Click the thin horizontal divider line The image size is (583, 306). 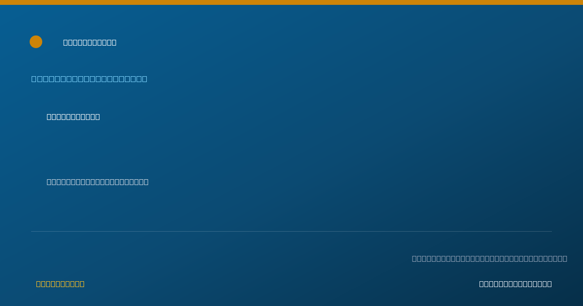point(291,231)
